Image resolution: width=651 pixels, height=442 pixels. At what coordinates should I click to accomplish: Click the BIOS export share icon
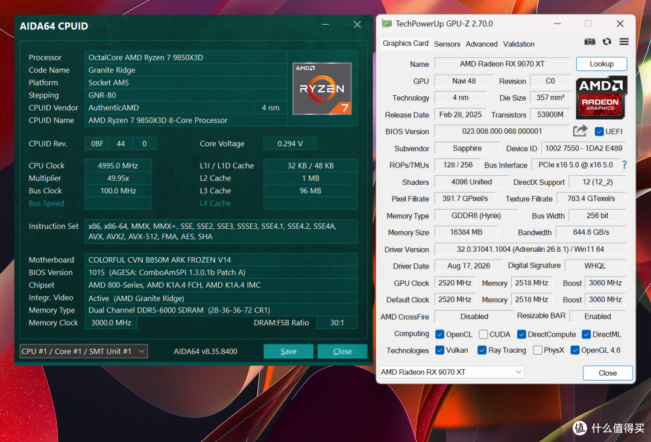pos(580,131)
